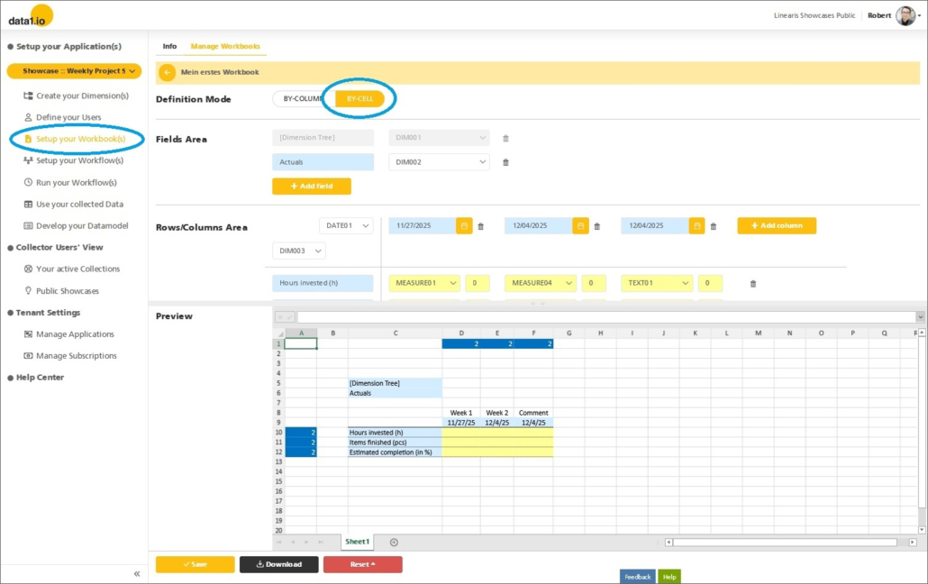Add a new sheet with plus icon
This screenshot has height=584, width=928.
tap(394, 542)
